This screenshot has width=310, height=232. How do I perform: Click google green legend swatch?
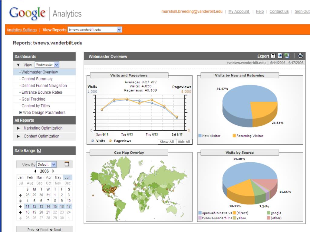[269, 213]
